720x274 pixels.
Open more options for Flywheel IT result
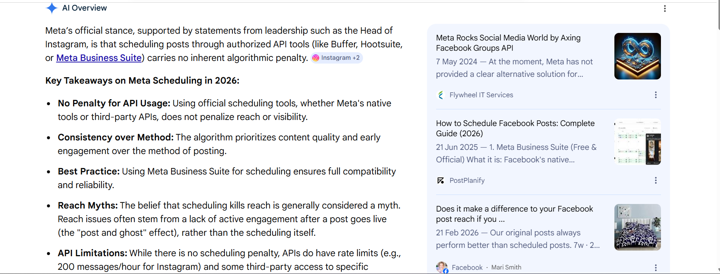656,95
